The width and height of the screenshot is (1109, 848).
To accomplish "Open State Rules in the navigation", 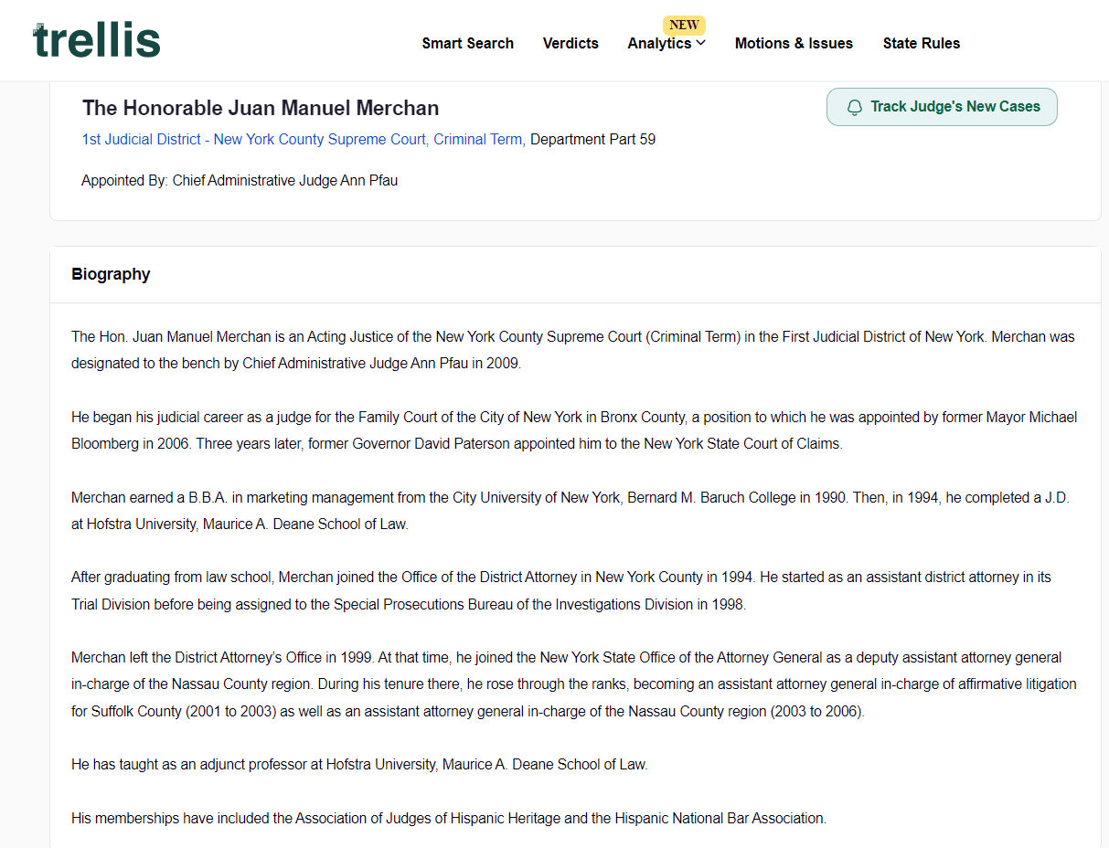I will 922,43.
